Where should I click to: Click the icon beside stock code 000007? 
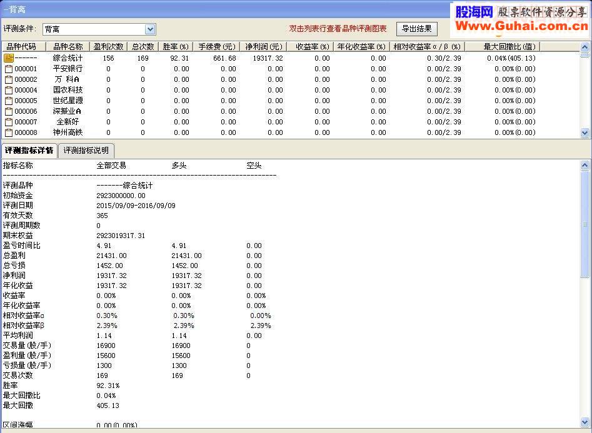point(9,122)
